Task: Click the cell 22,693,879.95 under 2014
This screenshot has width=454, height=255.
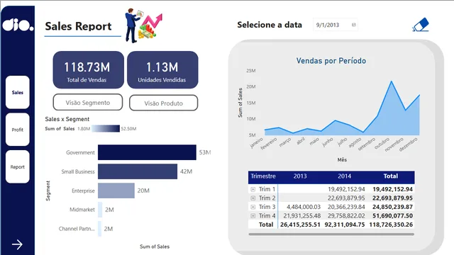Action: (346, 198)
